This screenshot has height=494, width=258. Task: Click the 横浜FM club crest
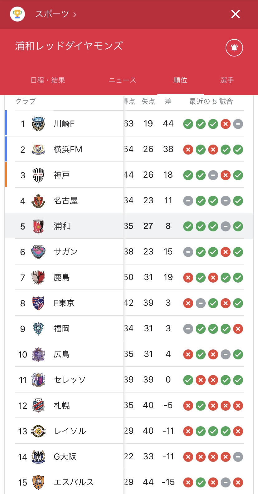(x=38, y=149)
